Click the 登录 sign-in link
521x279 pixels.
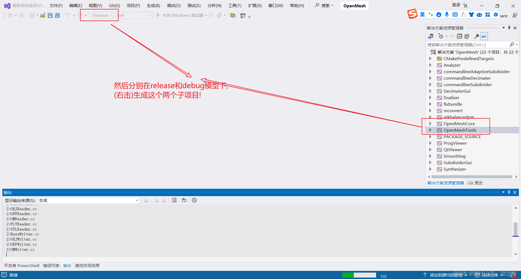click(456, 5)
